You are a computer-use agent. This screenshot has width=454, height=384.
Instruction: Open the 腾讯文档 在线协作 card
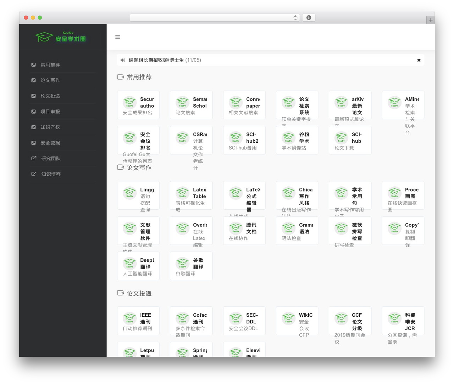pyautogui.click(x=244, y=231)
